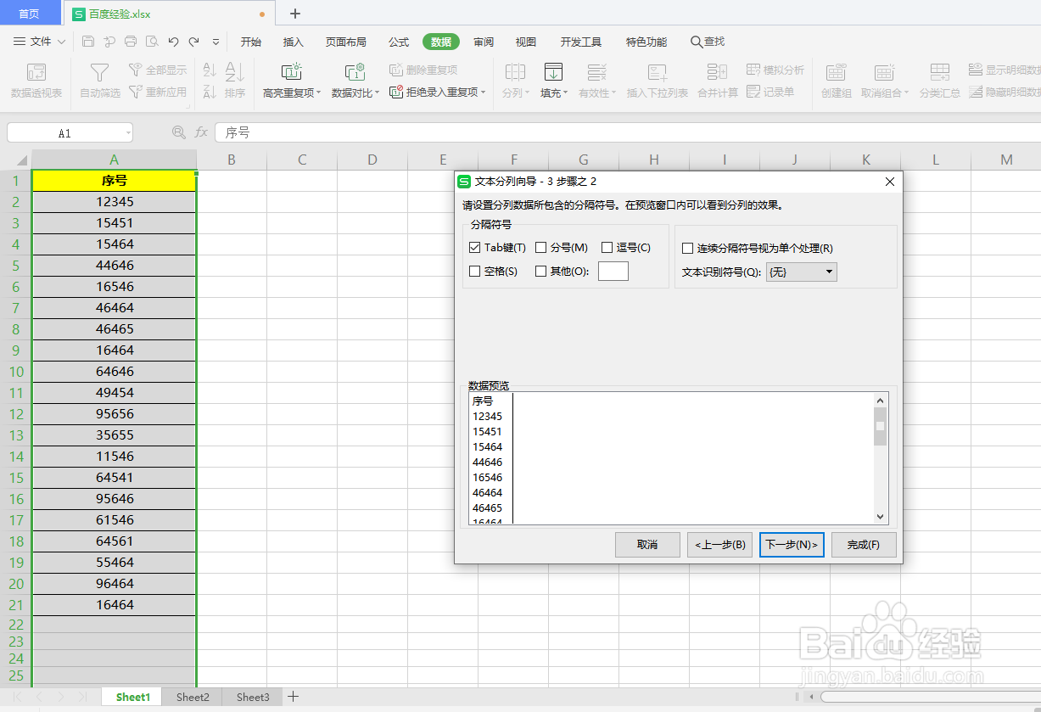Click 有效性 in the data ribbon
This screenshot has height=712, width=1041.
tap(596, 81)
